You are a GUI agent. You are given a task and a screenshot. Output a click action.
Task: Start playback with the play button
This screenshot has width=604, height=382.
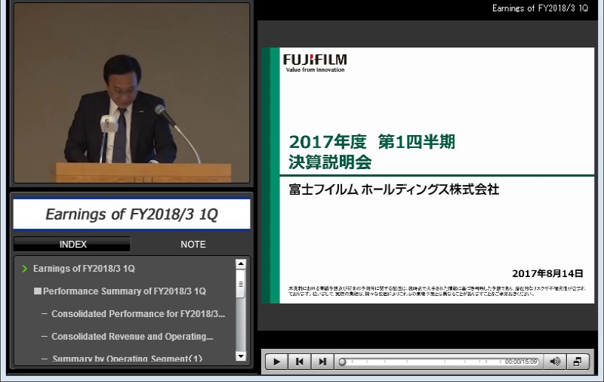276,362
